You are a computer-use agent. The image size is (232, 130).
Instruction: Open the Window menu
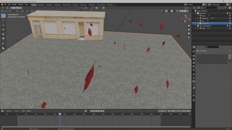21,5
